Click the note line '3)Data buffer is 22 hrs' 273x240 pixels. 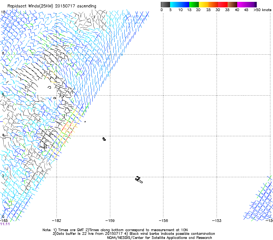click(x=134, y=234)
